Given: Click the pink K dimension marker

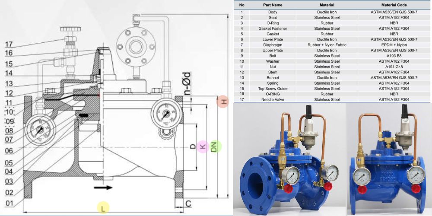Looking at the screenshot, I should (203, 146).
